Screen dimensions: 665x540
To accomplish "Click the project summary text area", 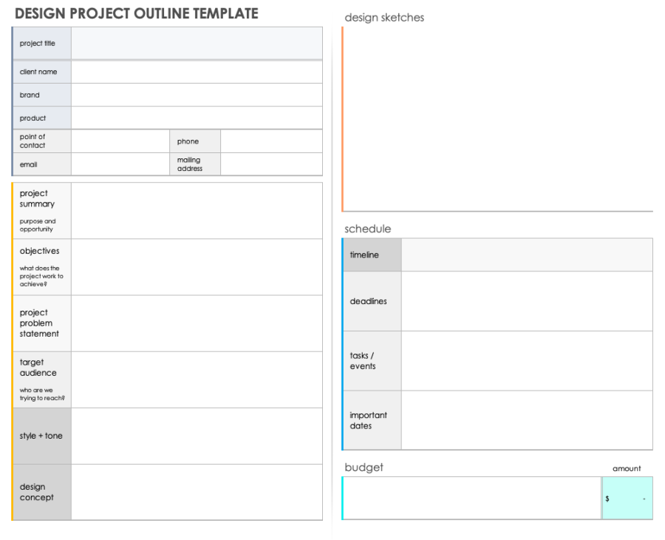I will click(x=196, y=210).
